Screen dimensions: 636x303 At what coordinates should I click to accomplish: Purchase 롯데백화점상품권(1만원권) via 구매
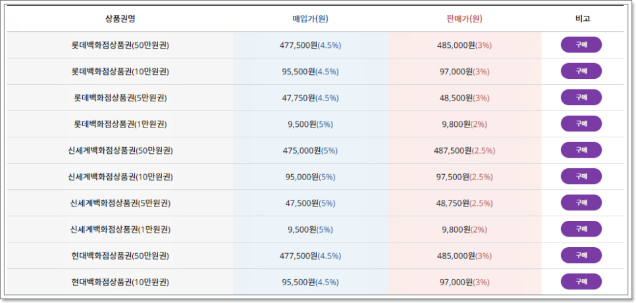click(x=581, y=124)
